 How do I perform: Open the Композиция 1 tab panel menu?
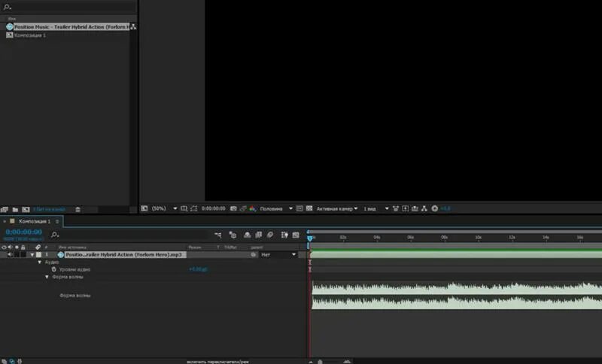[57, 221]
